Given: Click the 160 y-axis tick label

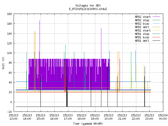Looking at the screenshot, I should click(9, 24).
